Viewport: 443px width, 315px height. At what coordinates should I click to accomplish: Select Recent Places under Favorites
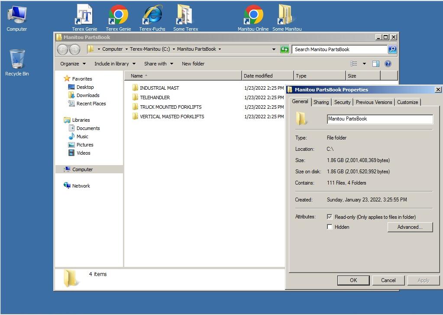click(91, 104)
